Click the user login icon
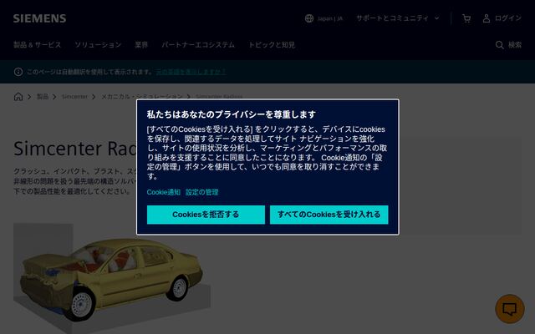The width and height of the screenshot is (535, 334). coord(487,18)
